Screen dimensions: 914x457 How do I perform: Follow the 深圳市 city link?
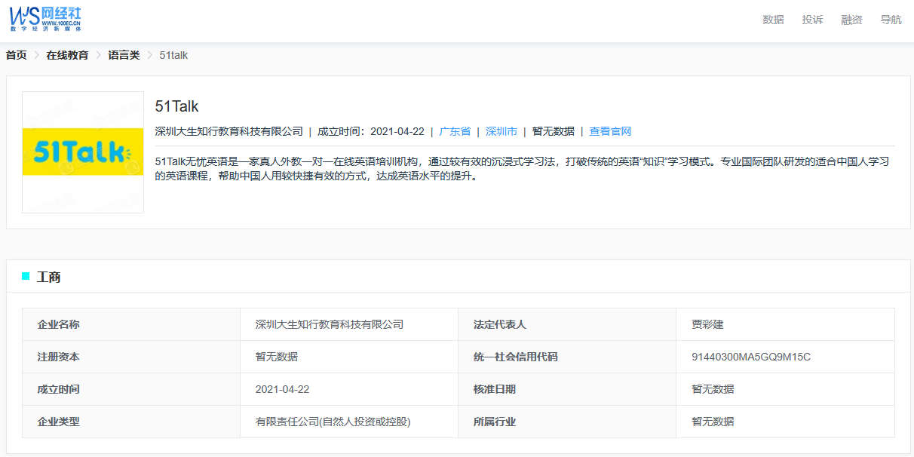coord(501,131)
